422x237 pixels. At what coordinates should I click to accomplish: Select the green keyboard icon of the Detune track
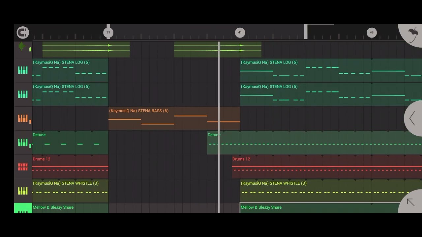(x=23, y=143)
